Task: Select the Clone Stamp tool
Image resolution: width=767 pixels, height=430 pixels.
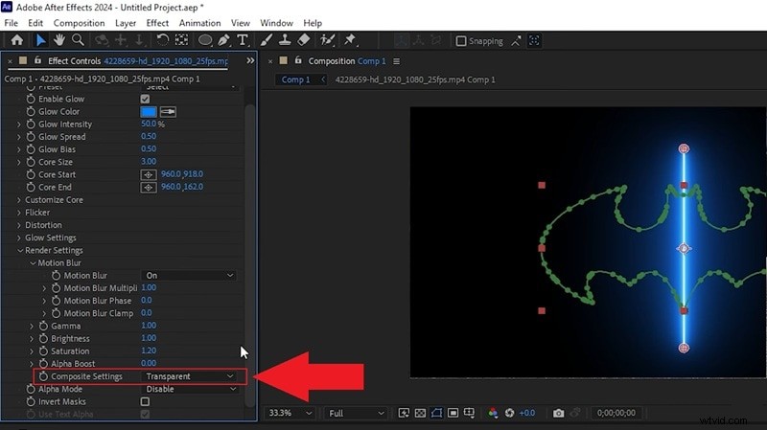Action: point(285,40)
